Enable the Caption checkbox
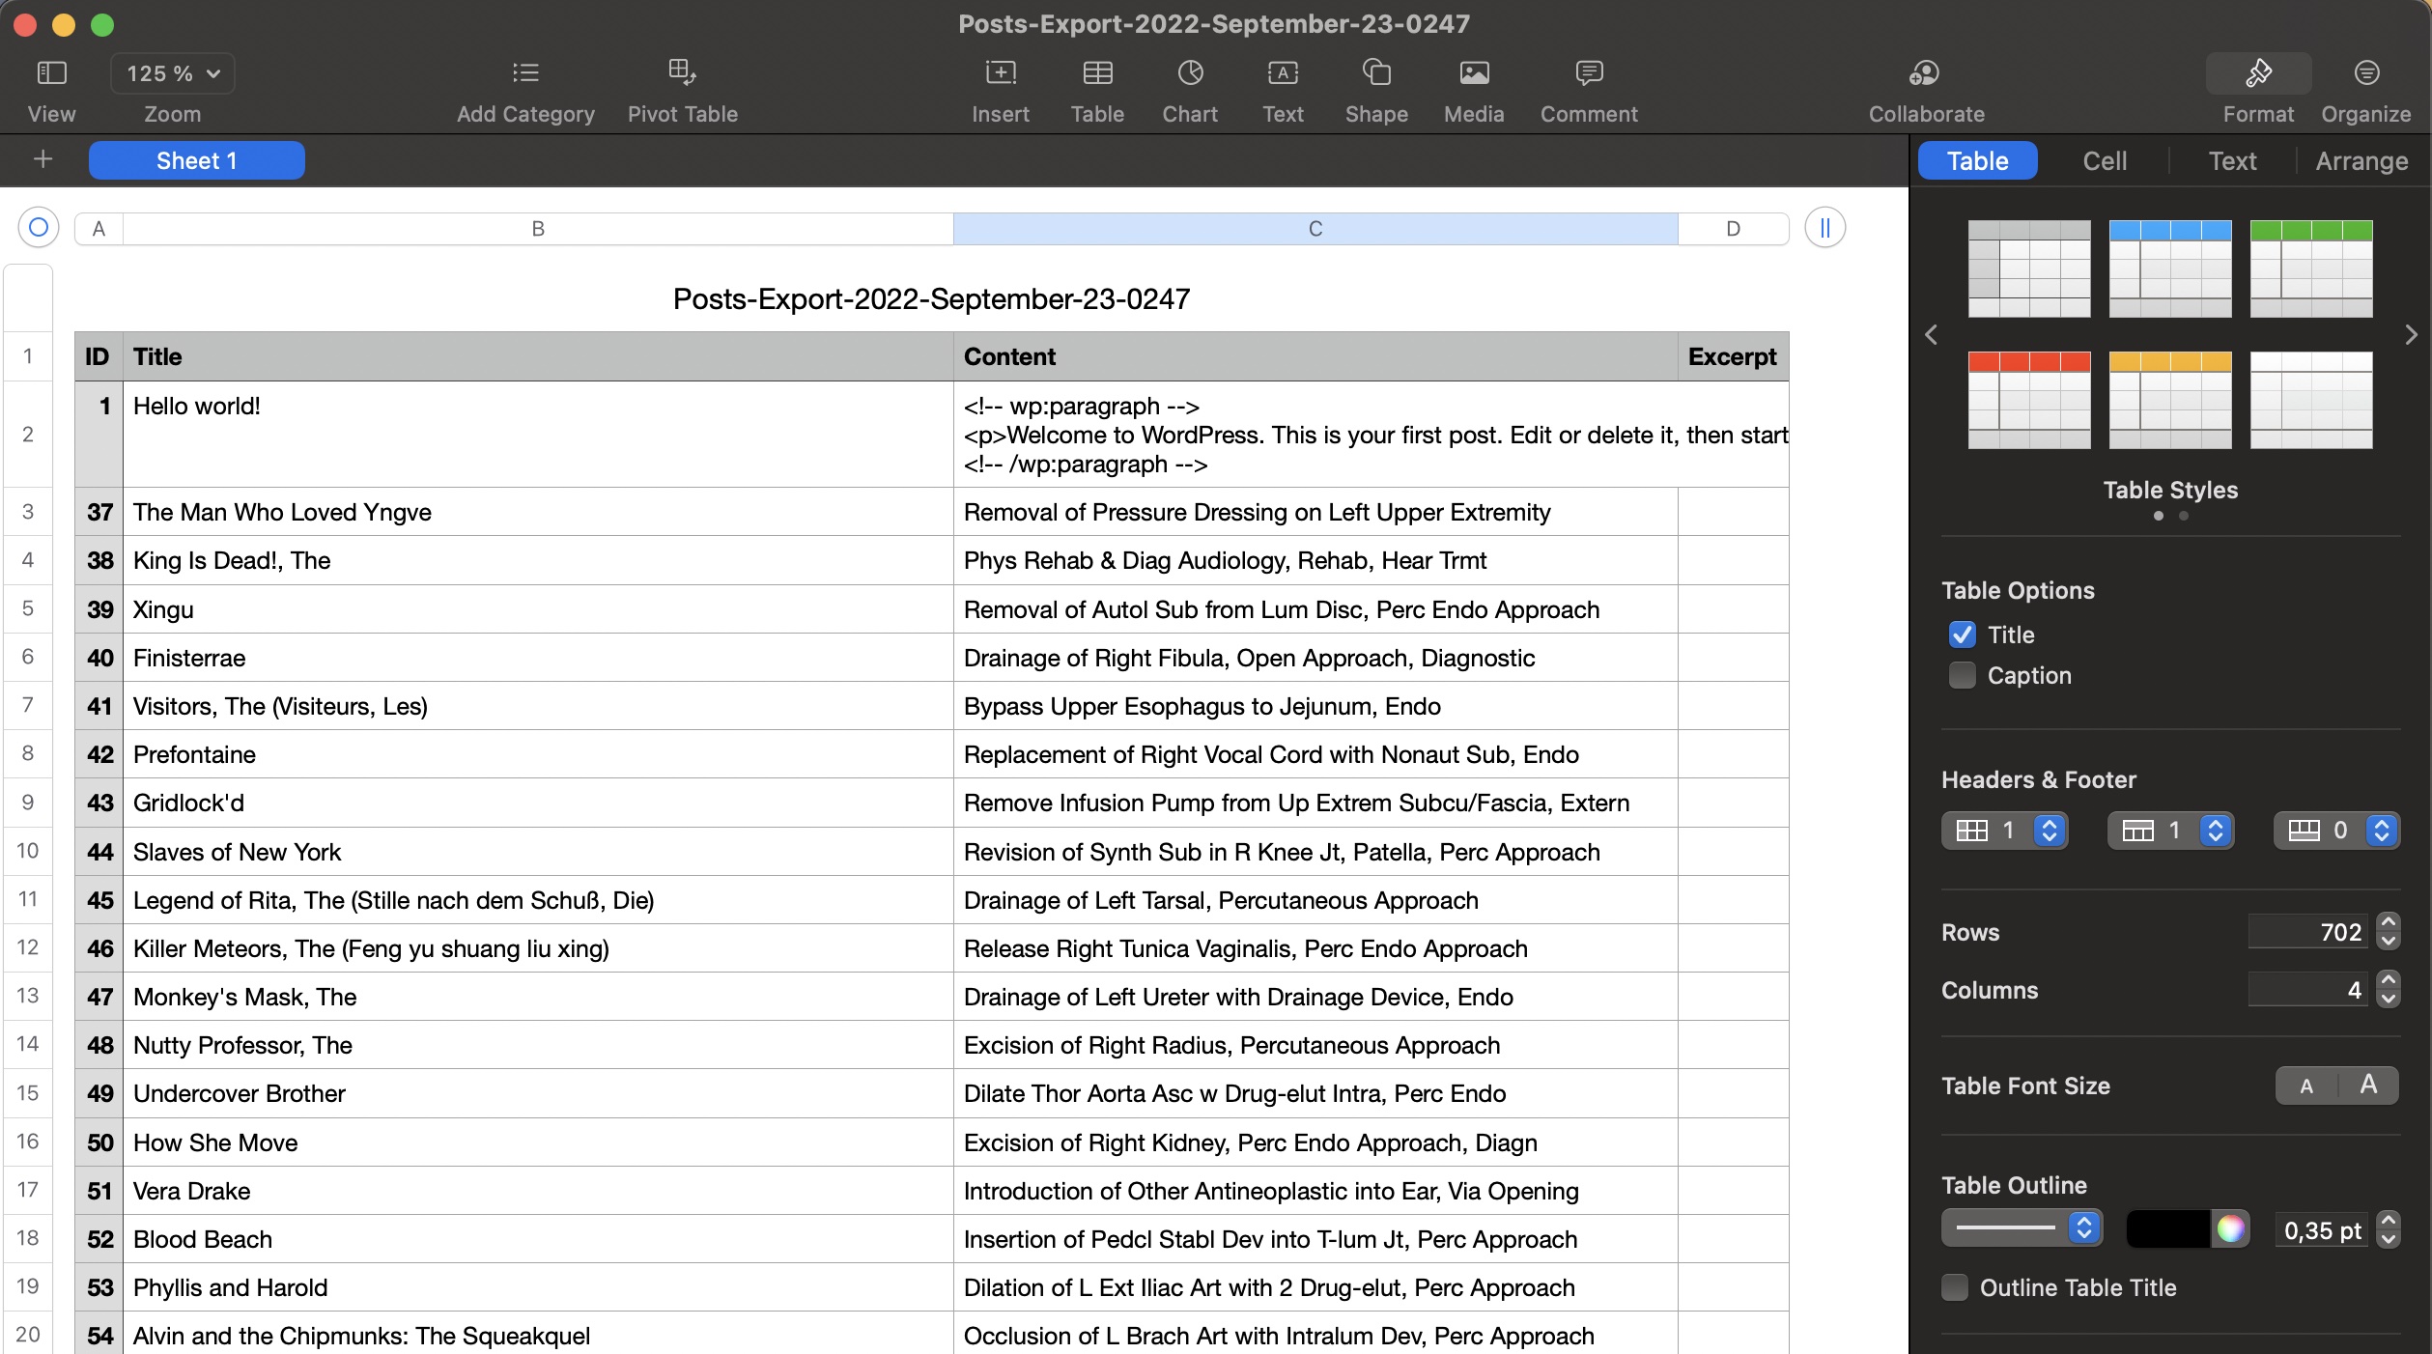 [1963, 675]
